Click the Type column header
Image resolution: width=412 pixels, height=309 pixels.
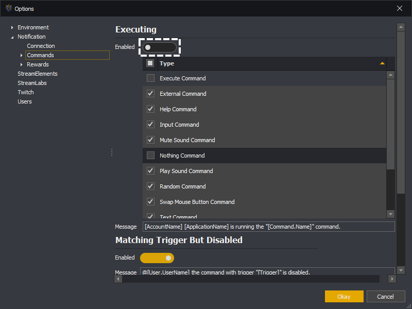click(272, 63)
